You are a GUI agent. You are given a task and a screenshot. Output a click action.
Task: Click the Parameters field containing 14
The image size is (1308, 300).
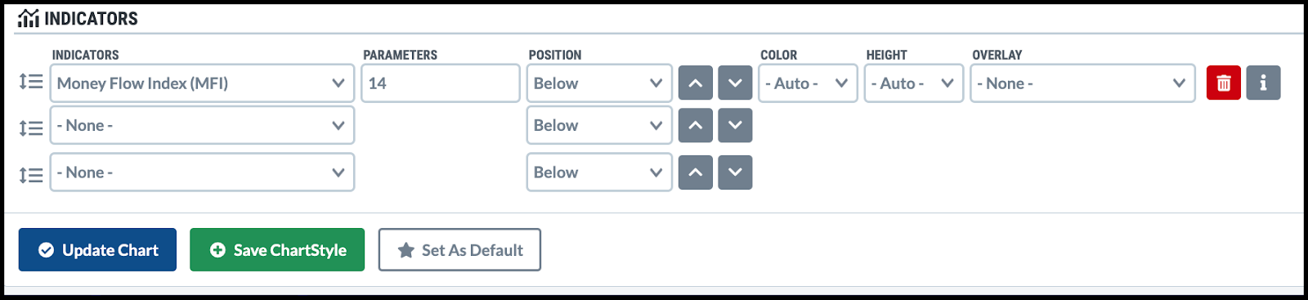tap(441, 83)
